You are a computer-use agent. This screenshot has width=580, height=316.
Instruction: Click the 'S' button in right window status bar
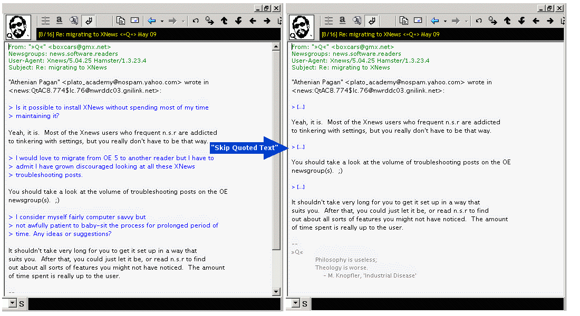305,303
